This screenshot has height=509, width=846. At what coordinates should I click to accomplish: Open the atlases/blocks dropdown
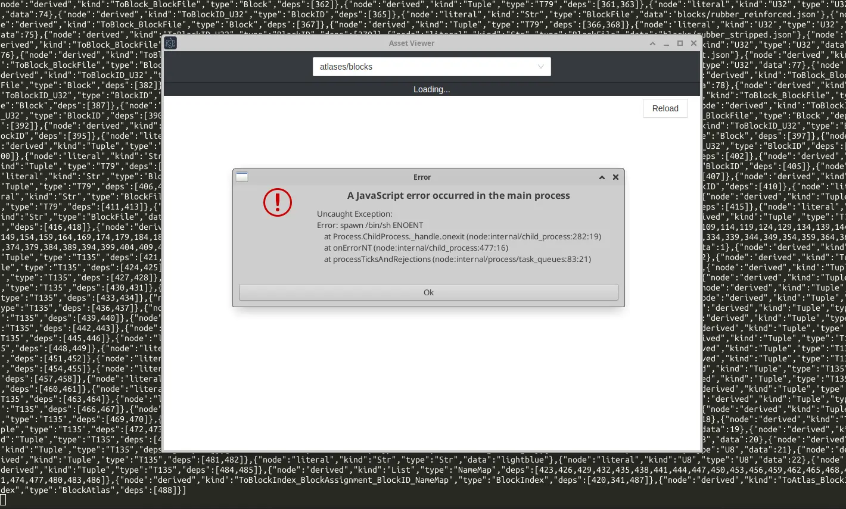click(x=431, y=67)
